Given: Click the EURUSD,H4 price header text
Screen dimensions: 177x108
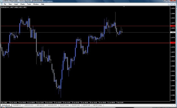Looking at the screenshot, I should pyautogui.click(x=14, y=7).
